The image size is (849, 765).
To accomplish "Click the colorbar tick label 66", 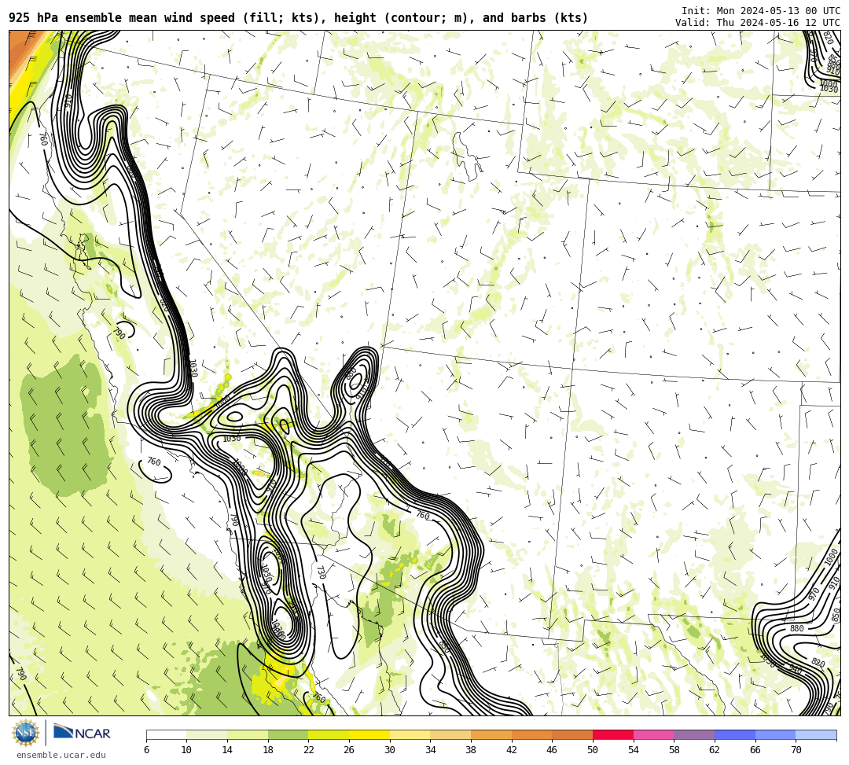I will tap(755, 750).
